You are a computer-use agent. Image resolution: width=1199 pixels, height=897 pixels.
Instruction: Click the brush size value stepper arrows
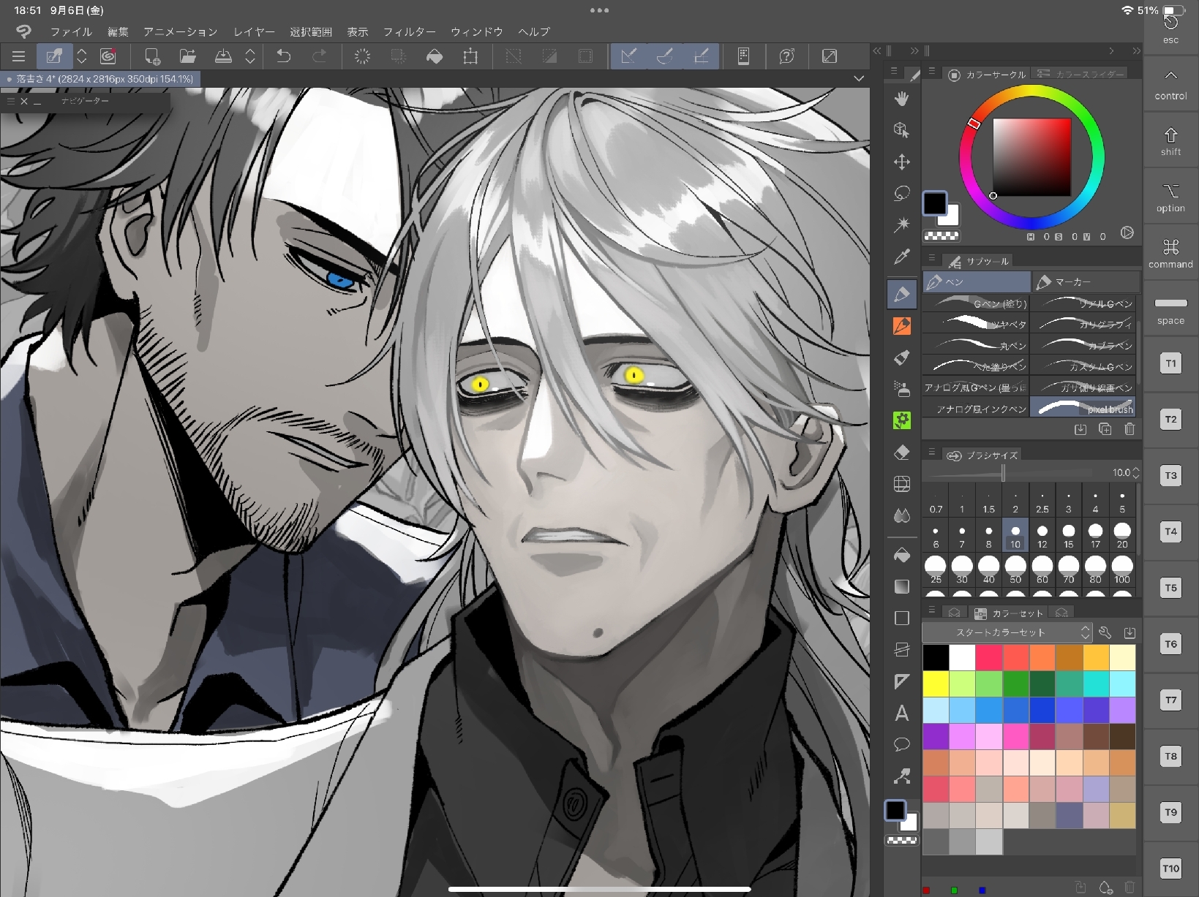click(1136, 473)
